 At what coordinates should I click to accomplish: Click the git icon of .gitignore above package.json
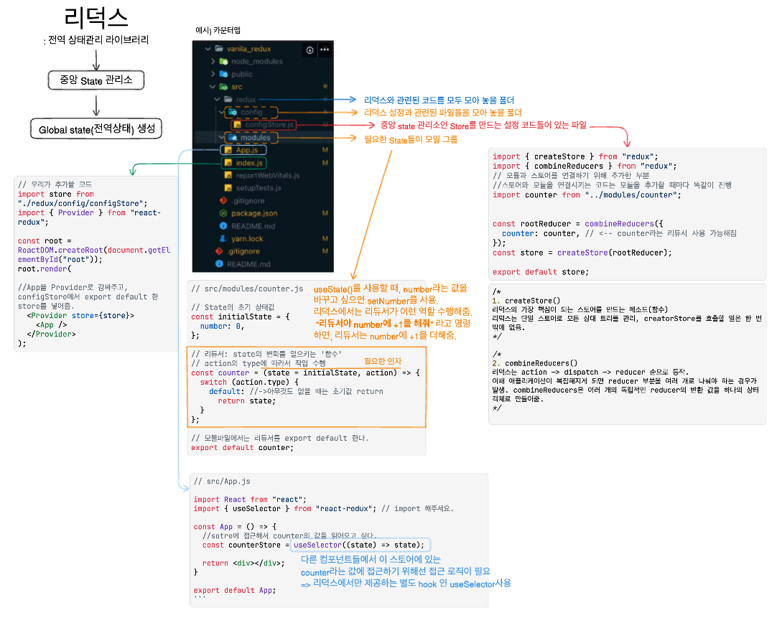(223, 201)
